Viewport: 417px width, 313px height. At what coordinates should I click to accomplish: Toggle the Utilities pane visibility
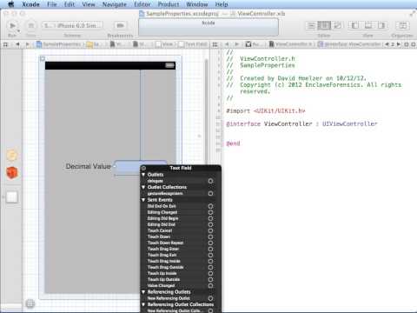(x=381, y=25)
